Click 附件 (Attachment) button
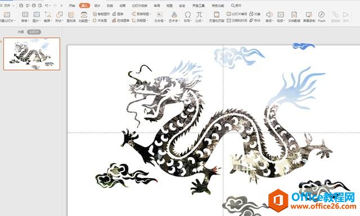The width and height of the screenshot is (360, 216). coord(255,21)
